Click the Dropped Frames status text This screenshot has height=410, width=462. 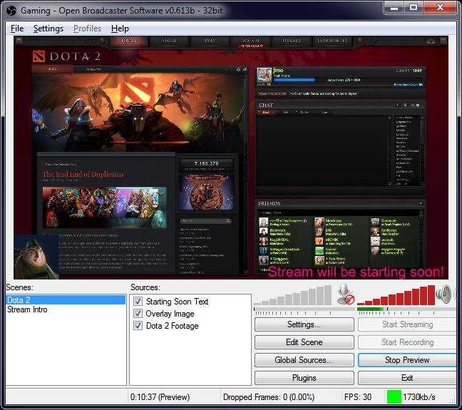pyautogui.click(x=269, y=397)
